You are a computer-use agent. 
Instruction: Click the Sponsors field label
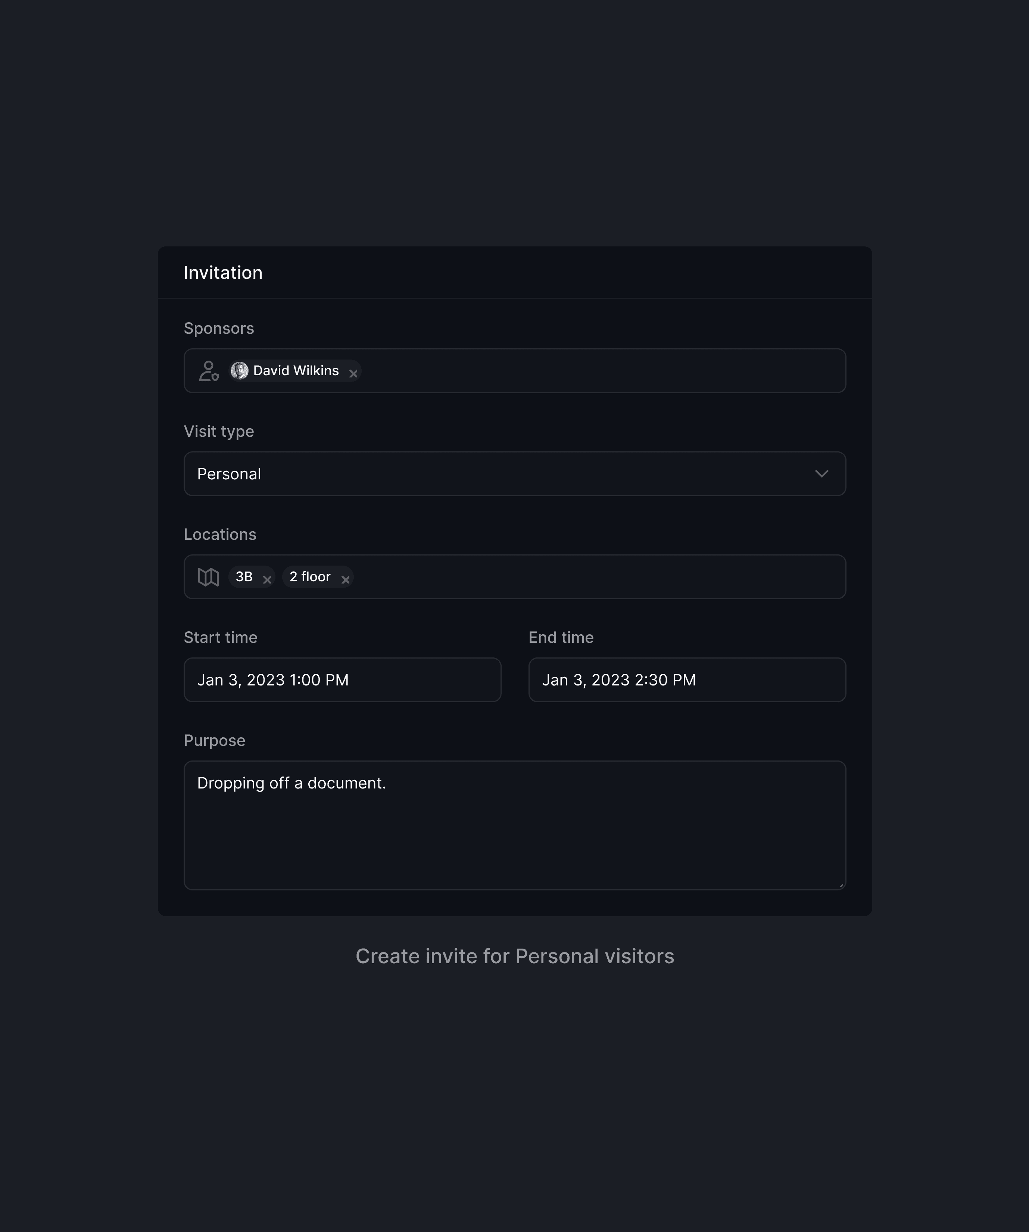coord(219,329)
